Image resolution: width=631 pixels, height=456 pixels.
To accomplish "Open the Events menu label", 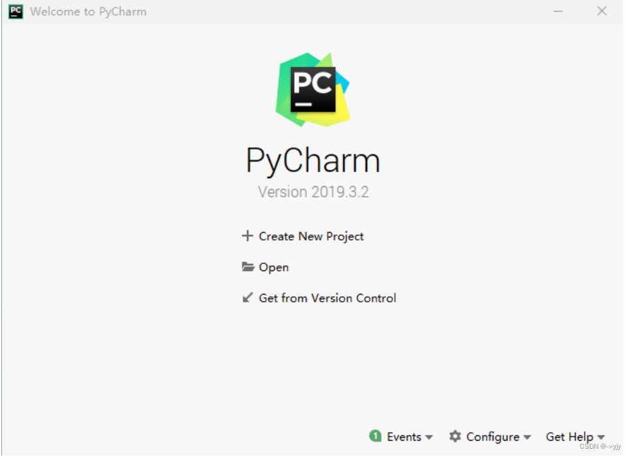I will [404, 437].
